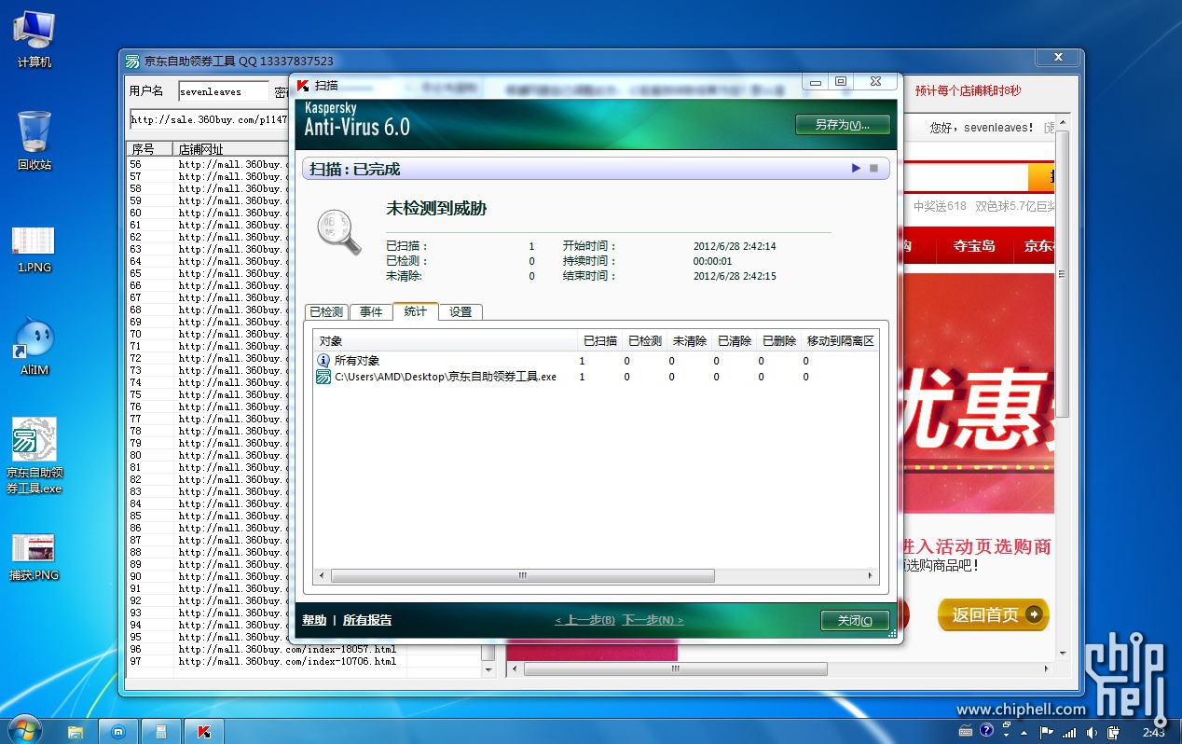Image resolution: width=1182 pixels, height=744 pixels.
Task: Click the browser pane horizontal scrollbar
Action: coord(675,668)
